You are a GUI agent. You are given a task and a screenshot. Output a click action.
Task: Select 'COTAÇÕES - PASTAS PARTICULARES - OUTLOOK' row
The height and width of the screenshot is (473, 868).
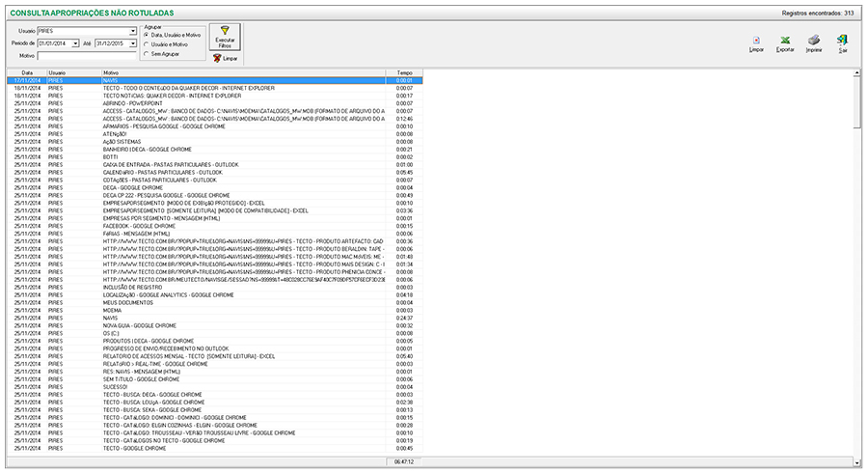pyautogui.click(x=215, y=180)
